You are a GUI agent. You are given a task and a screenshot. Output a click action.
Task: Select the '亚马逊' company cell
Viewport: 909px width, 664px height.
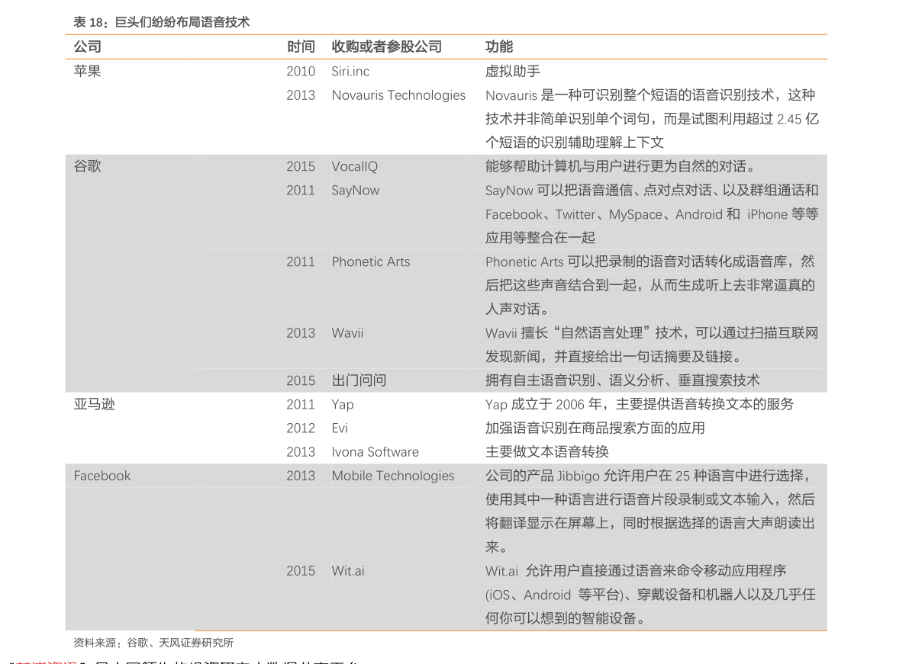(95, 404)
